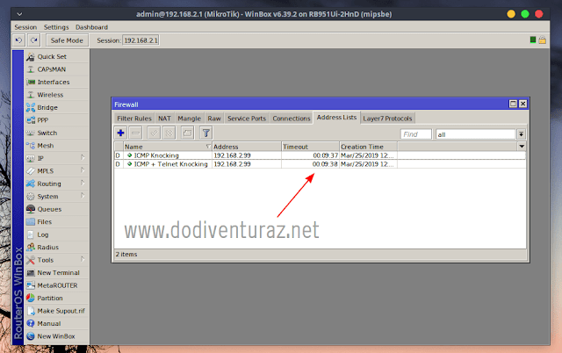Close the Firewall window

[523, 104]
